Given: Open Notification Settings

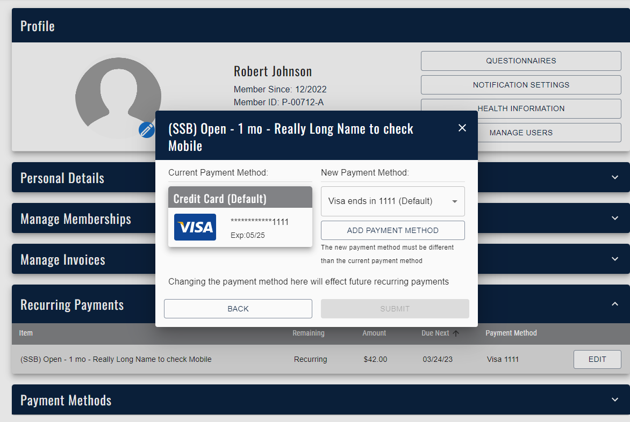Looking at the screenshot, I should click(x=520, y=85).
